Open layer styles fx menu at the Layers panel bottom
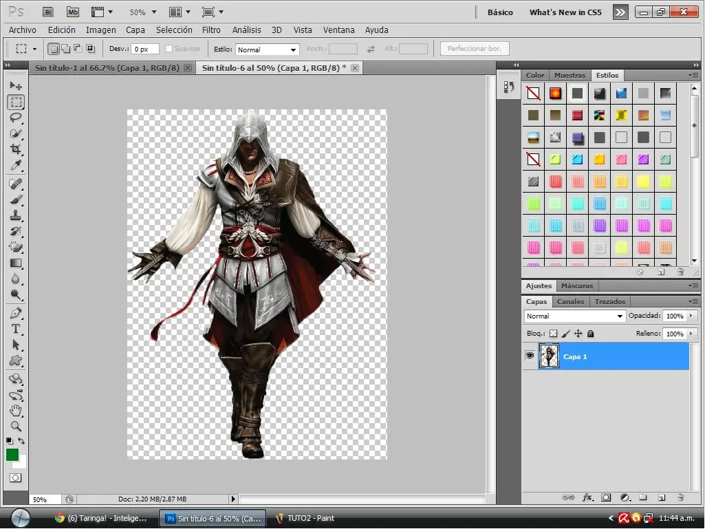 click(x=587, y=497)
